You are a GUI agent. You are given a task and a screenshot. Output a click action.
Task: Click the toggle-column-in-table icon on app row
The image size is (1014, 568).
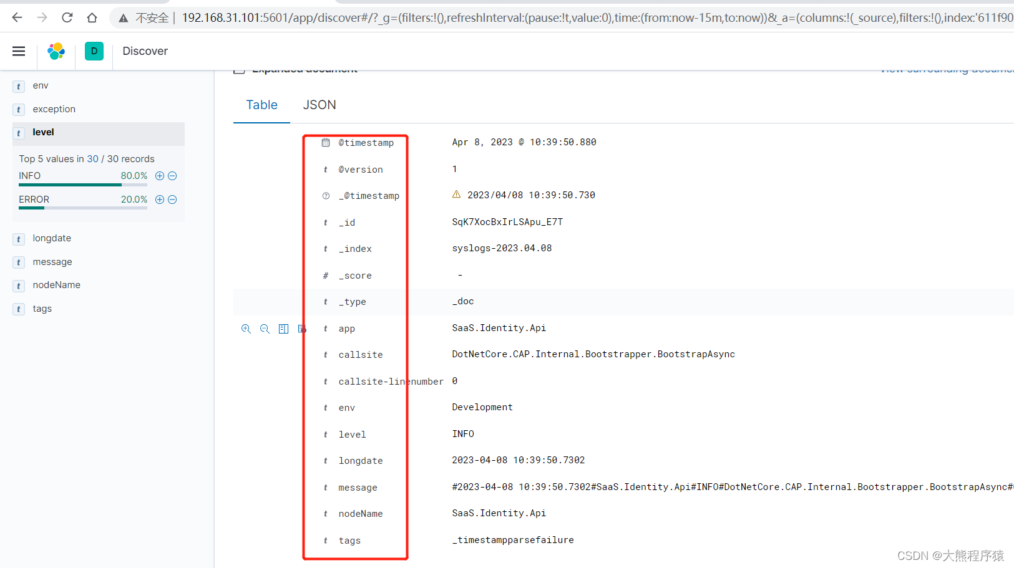point(283,329)
